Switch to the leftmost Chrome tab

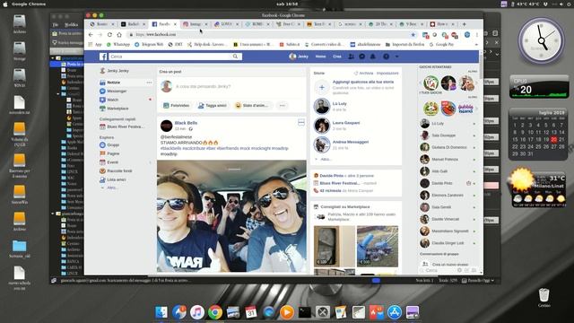tap(102, 24)
